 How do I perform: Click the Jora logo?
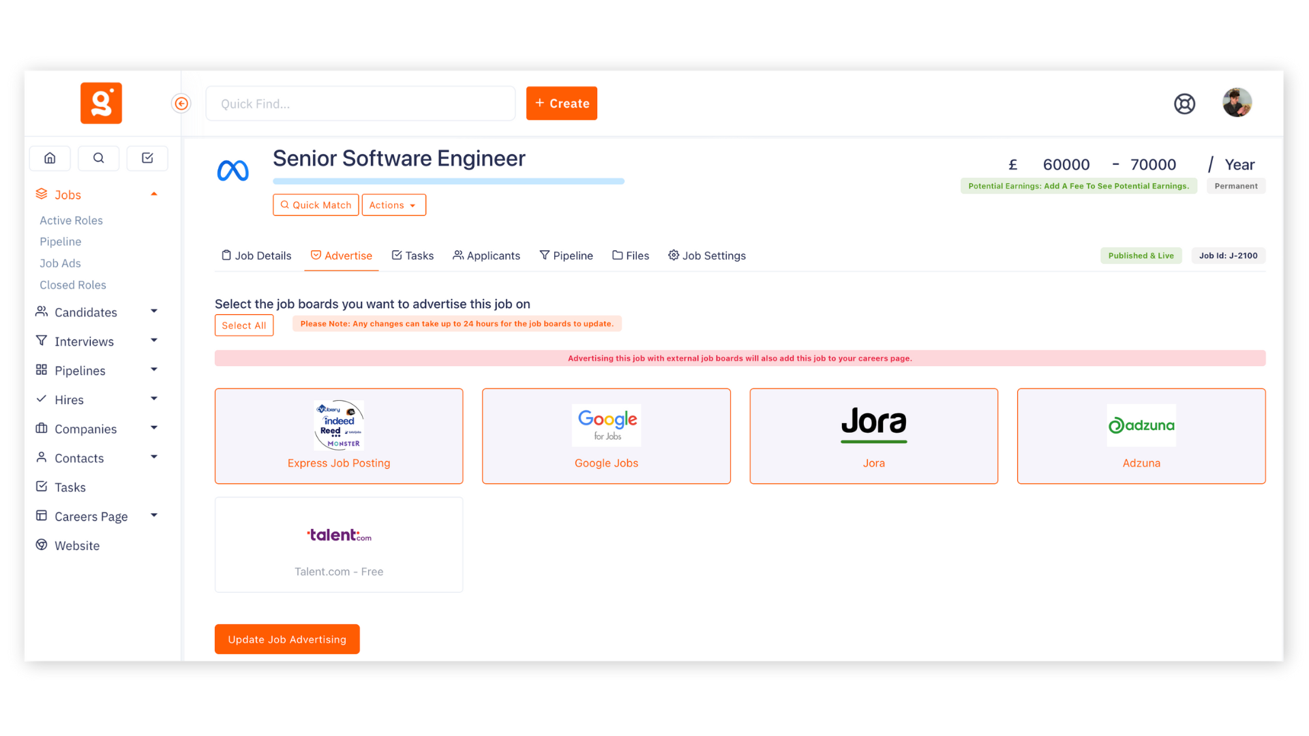(874, 425)
